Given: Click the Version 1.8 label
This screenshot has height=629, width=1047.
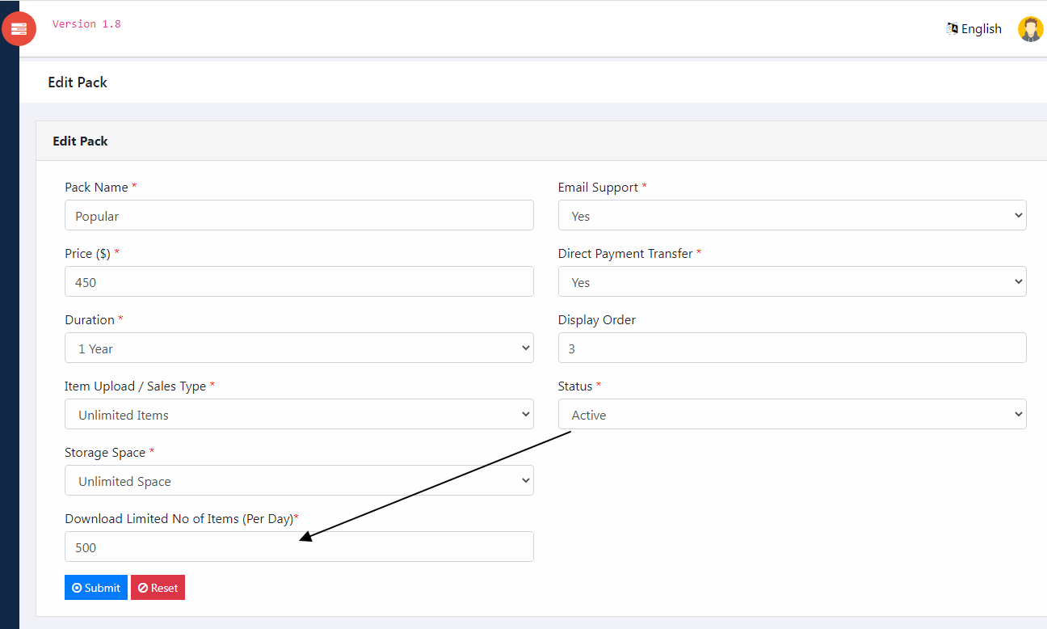Looking at the screenshot, I should pyautogui.click(x=86, y=24).
